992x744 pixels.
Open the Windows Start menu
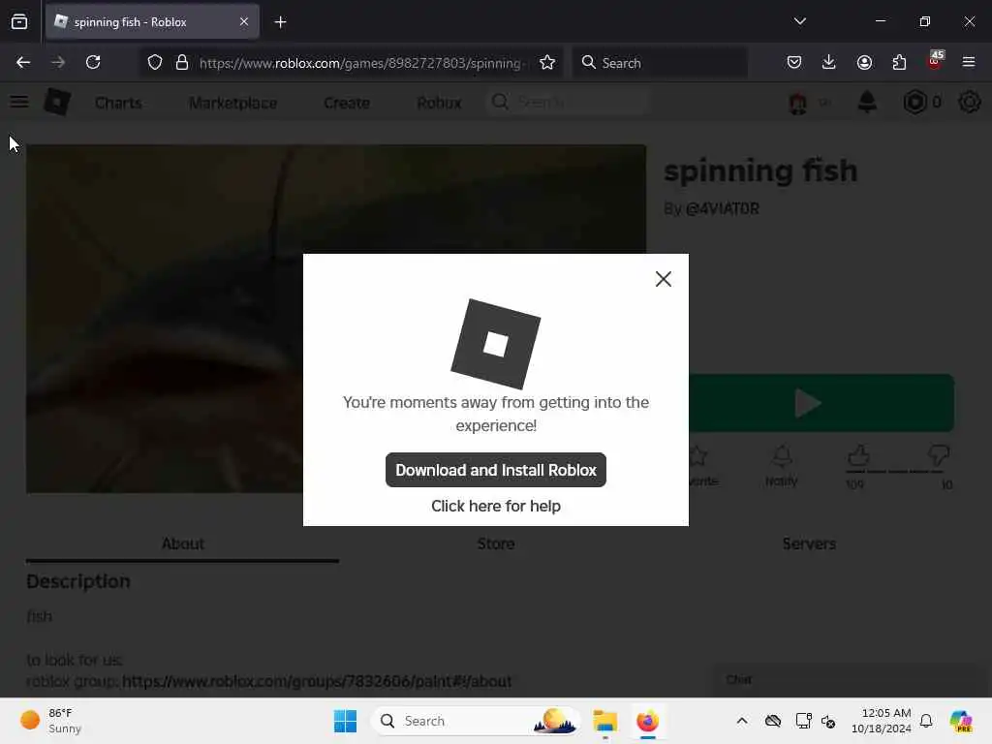tap(346, 721)
